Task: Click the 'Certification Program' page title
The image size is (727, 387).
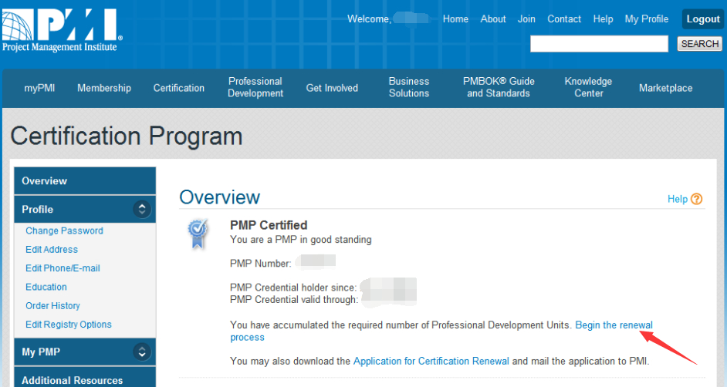Action: coord(127,136)
